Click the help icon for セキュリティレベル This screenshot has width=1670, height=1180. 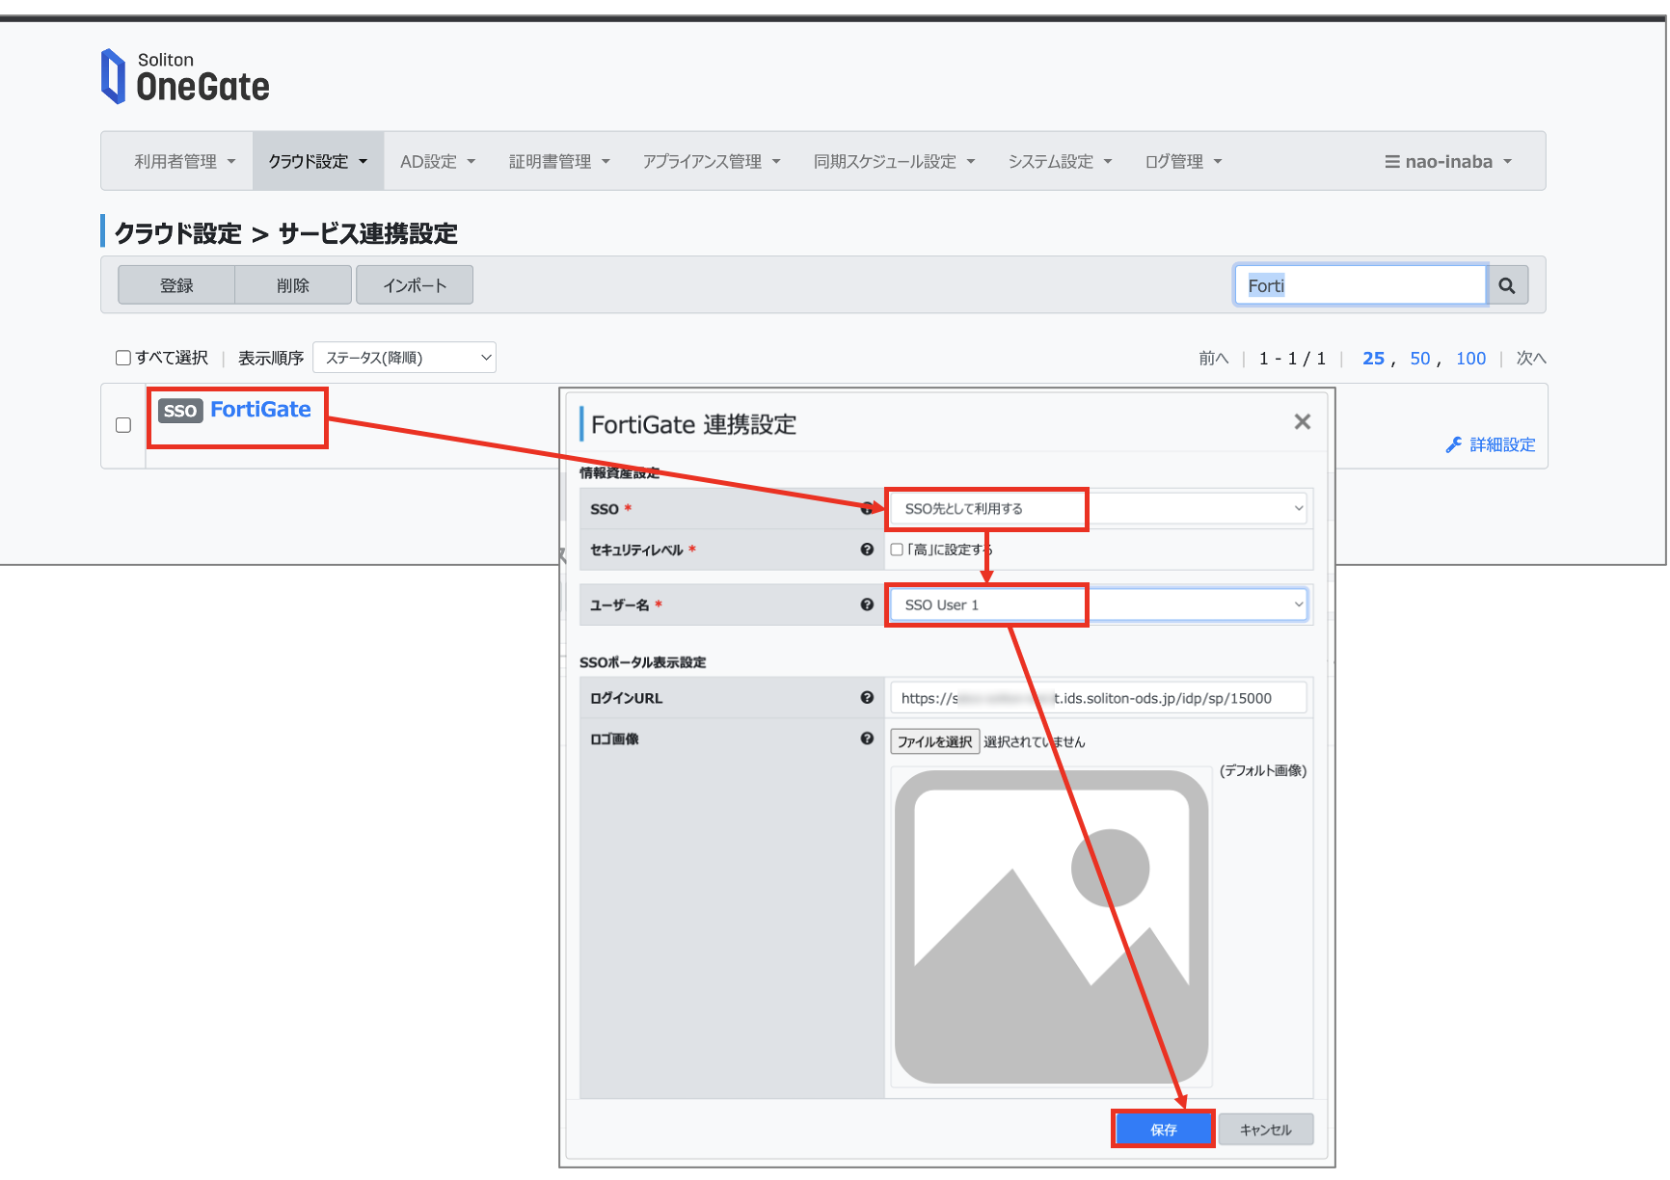tap(867, 550)
